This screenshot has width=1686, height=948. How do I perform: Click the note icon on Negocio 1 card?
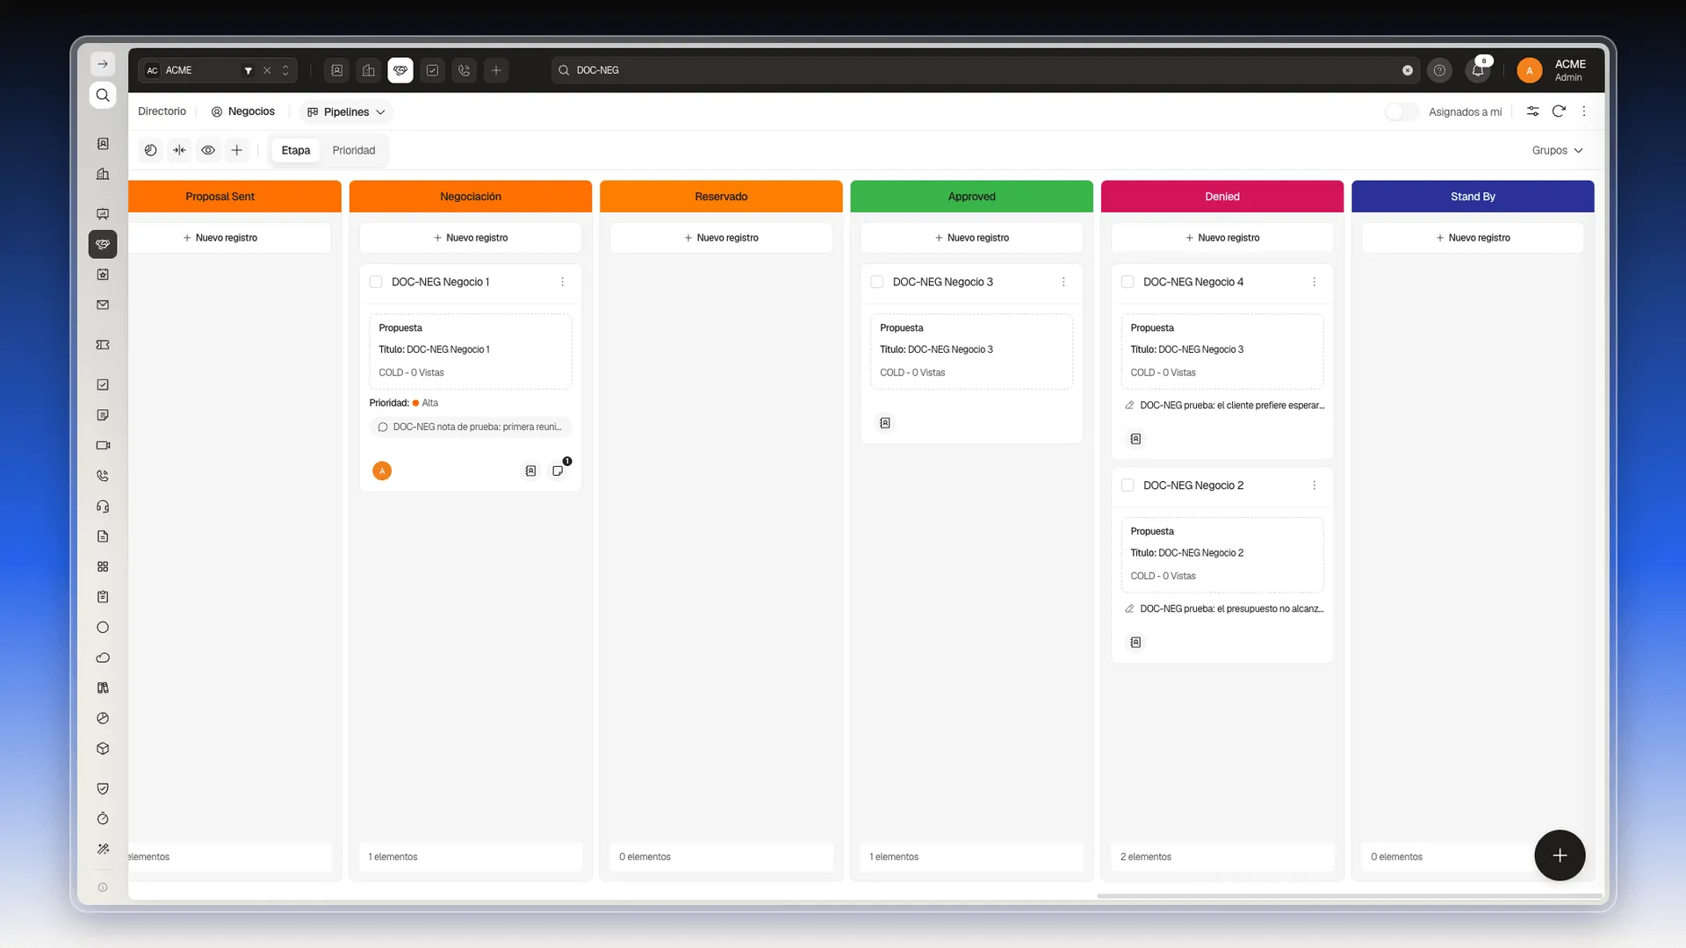558,471
